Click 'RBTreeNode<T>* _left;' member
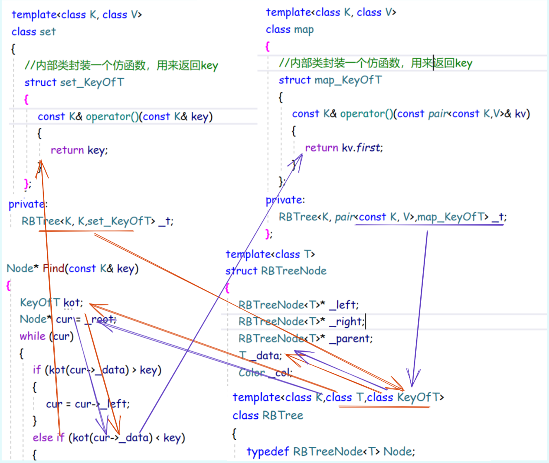This screenshot has height=463, width=549. [299, 305]
